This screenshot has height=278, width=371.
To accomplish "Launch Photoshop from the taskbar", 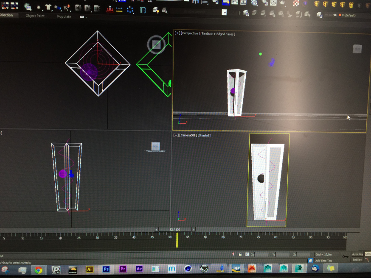I will (x=106, y=269).
